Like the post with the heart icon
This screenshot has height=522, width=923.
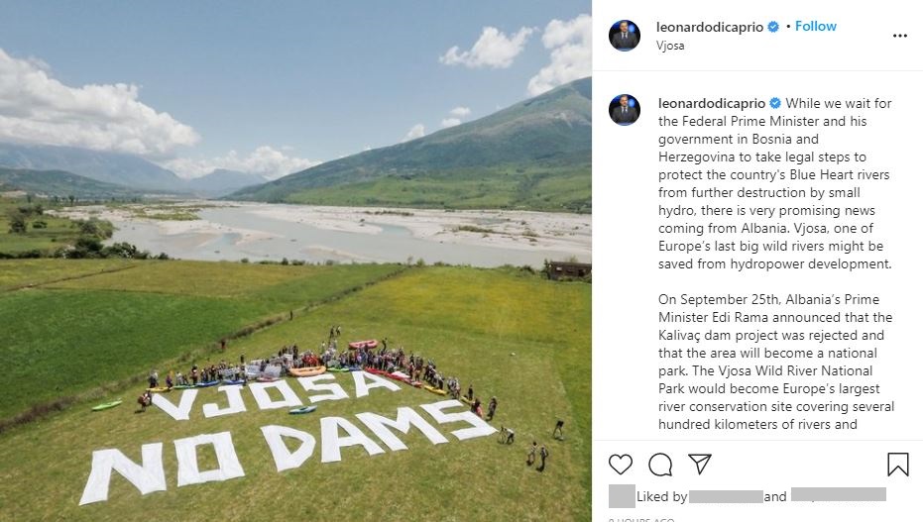621,465
